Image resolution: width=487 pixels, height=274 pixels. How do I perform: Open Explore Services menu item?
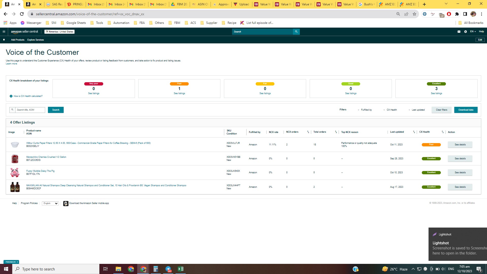[36, 40]
